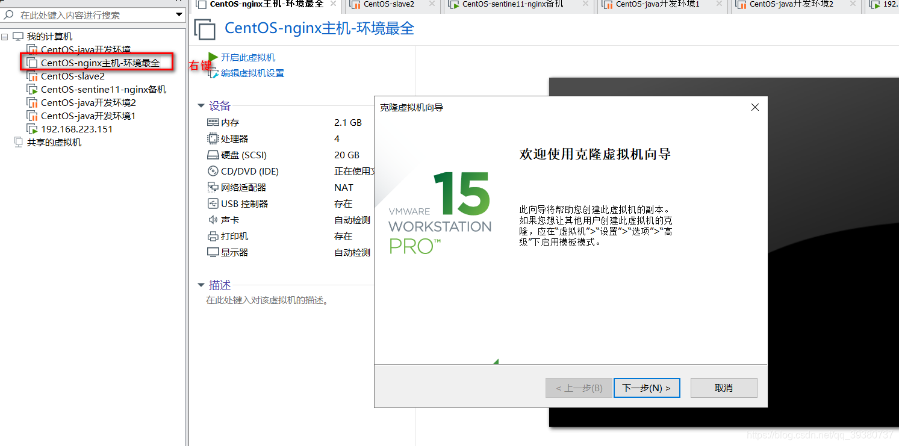Click the 打印机 printer icon
The image size is (899, 446).
click(x=213, y=236)
